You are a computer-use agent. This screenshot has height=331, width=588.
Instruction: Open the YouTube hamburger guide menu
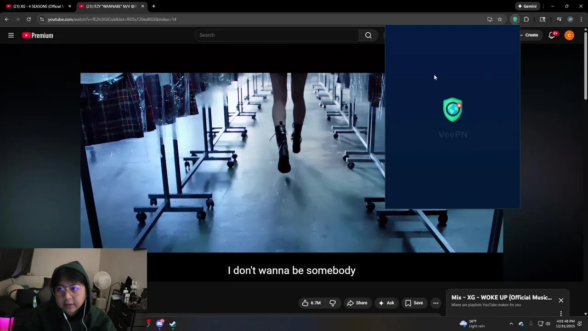(x=11, y=35)
